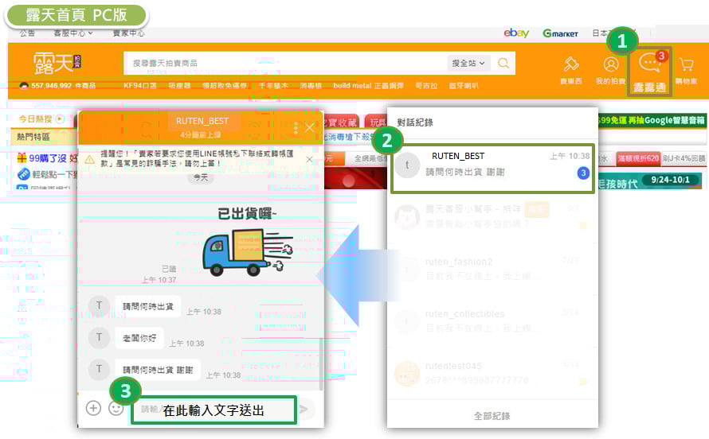Click 全部紀錄 to view all records
This screenshot has width=709, height=439.
click(x=492, y=415)
